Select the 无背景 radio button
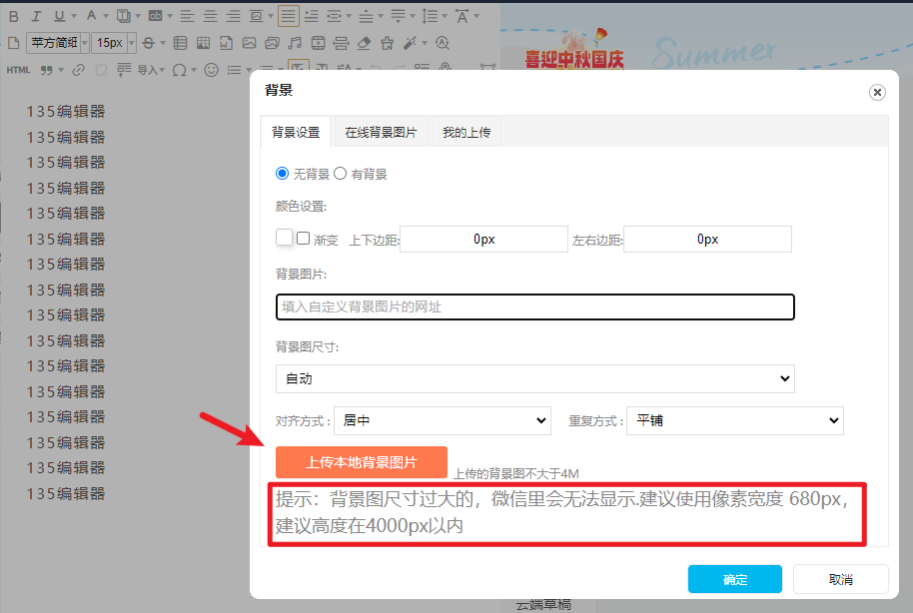Image resolution: width=913 pixels, height=613 pixels. pos(282,174)
